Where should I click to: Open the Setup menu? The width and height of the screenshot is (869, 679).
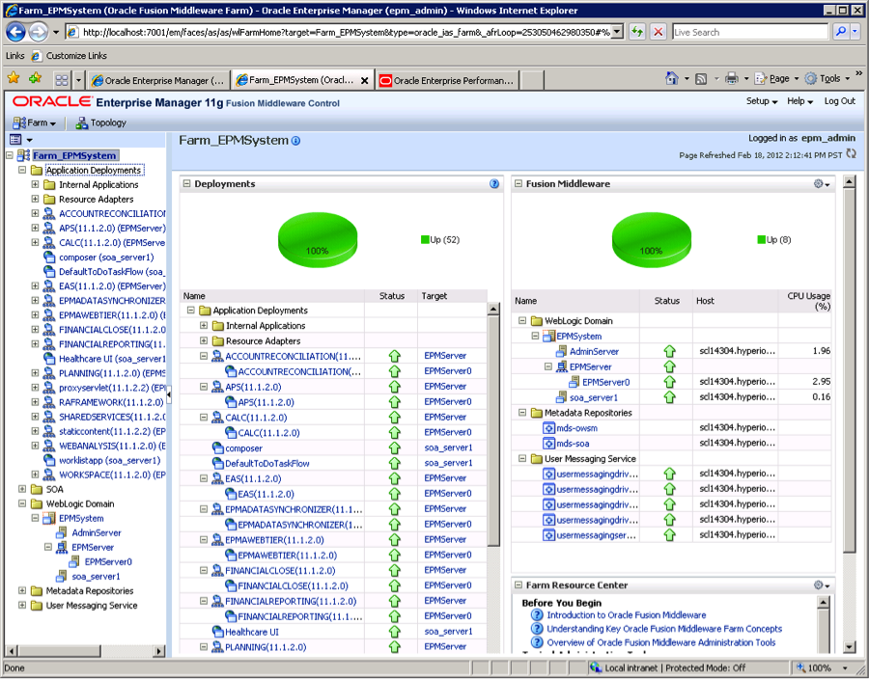pyautogui.click(x=762, y=101)
